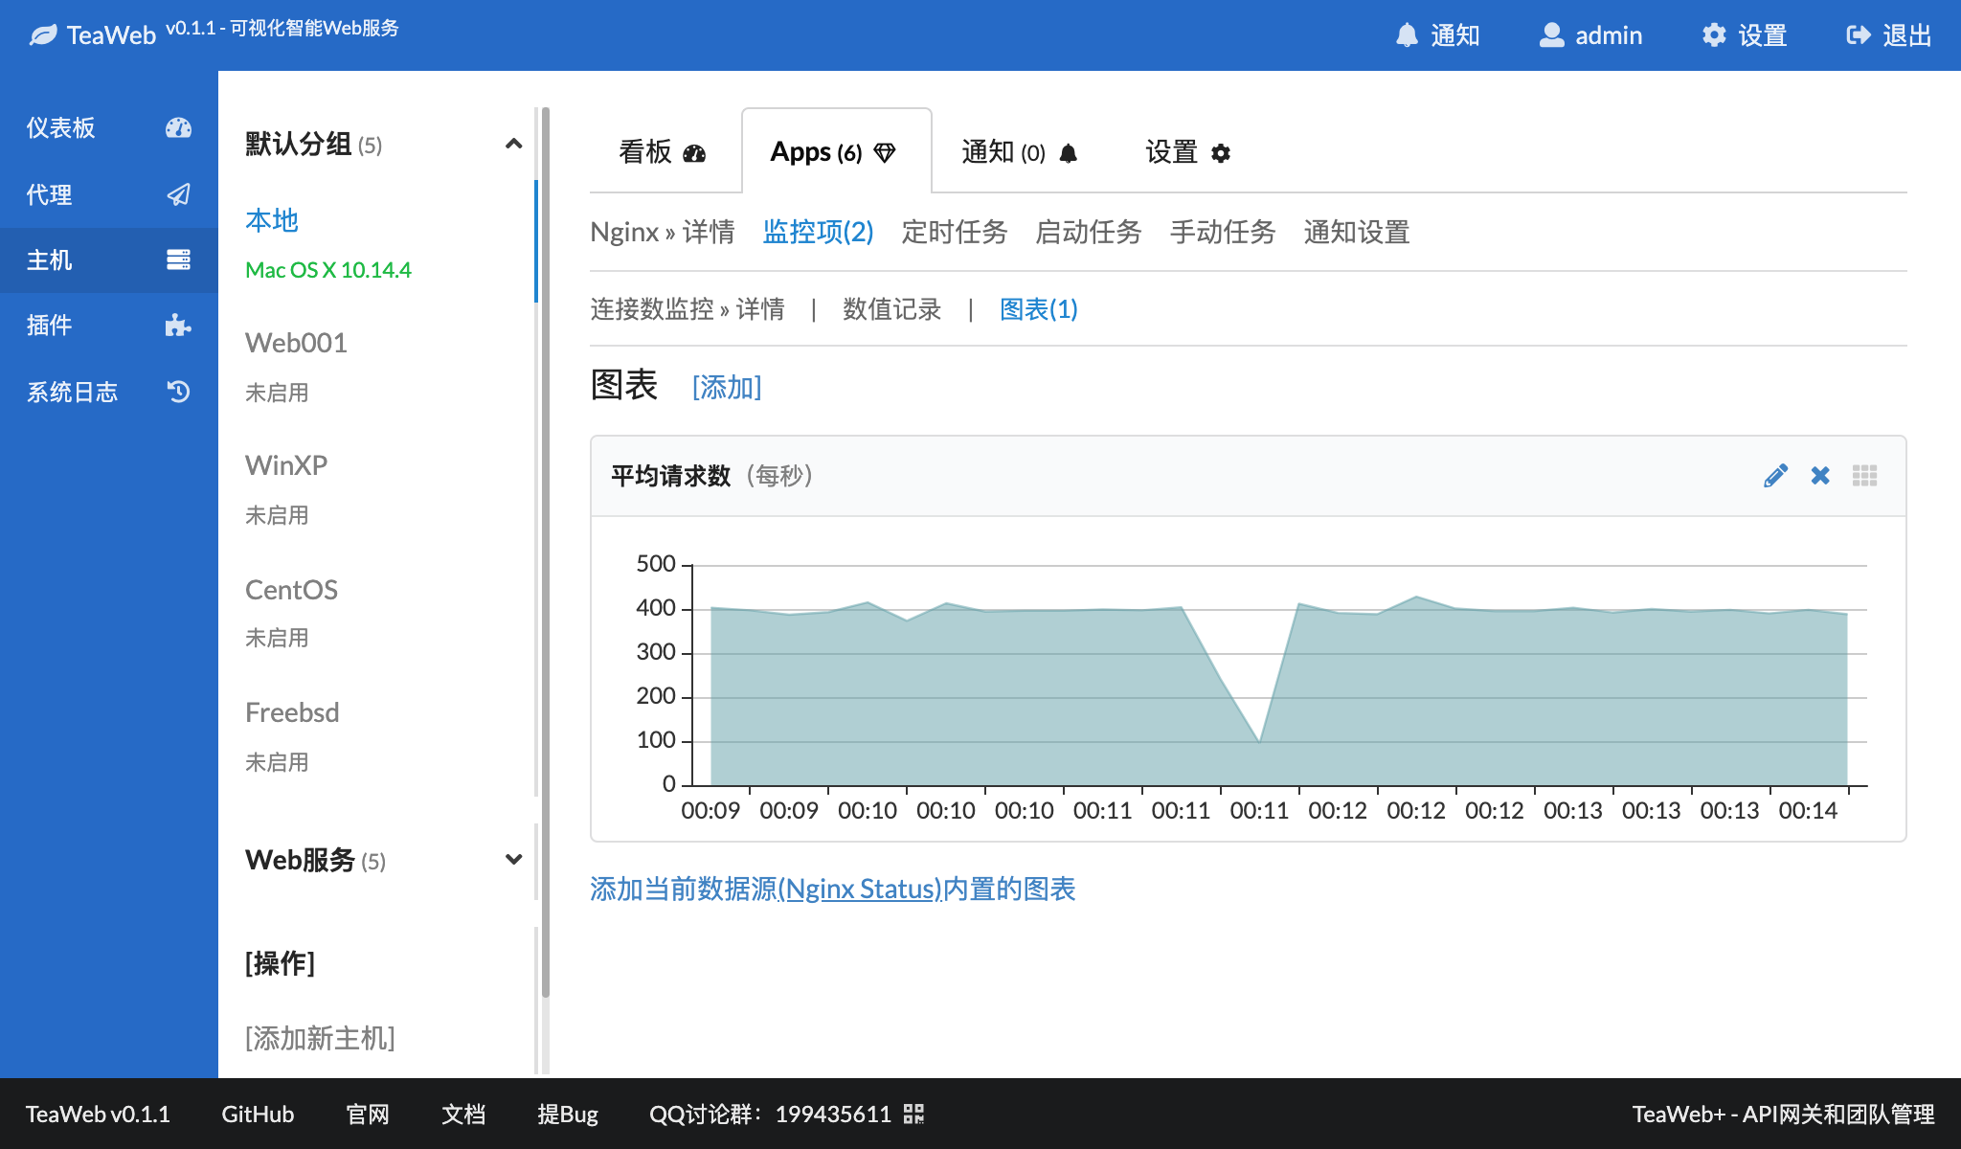Click the settings gear icon in header

[x=1714, y=35]
